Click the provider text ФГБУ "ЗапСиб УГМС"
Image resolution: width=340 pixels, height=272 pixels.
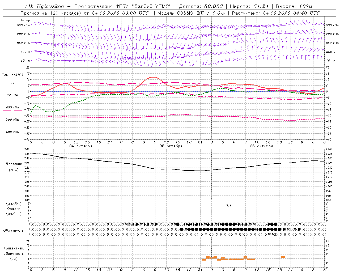tap(144, 7)
